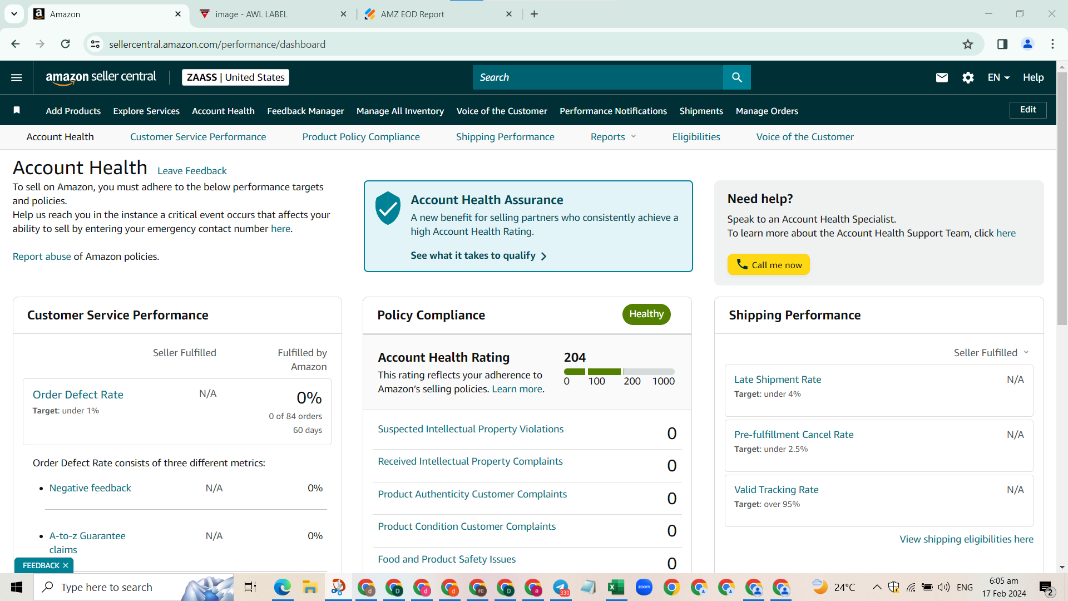Go back to the previous page
The image size is (1068, 601).
pyautogui.click(x=16, y=44)
